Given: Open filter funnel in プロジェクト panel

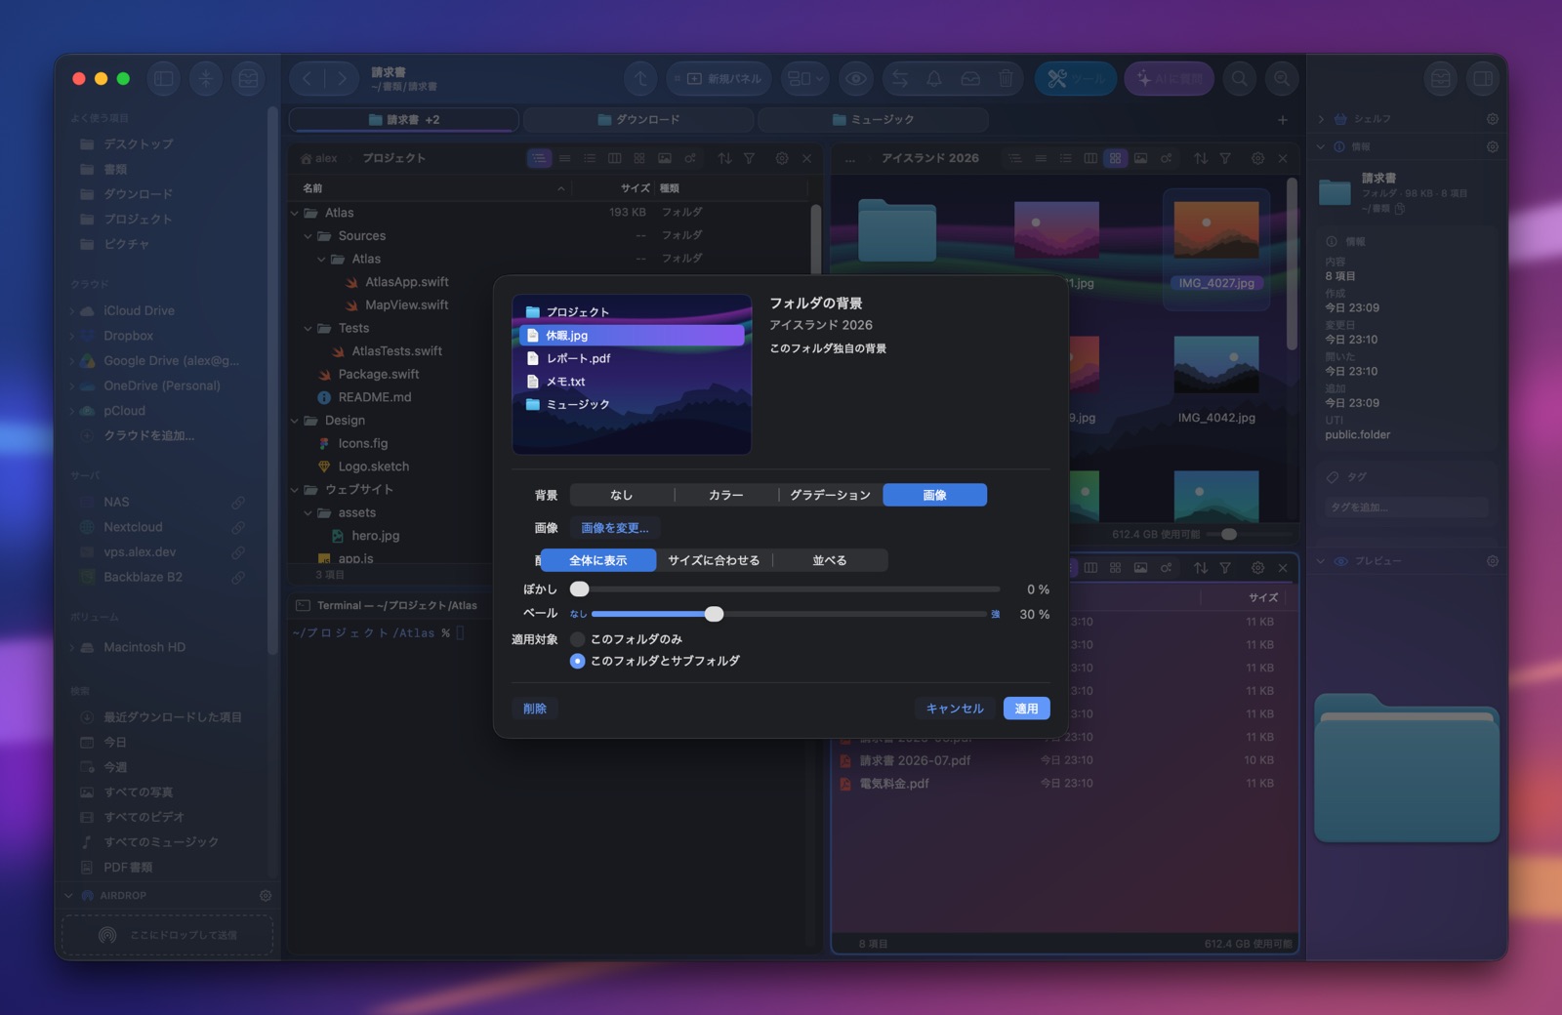Looking at the screenshot, I should coord(749,158).
